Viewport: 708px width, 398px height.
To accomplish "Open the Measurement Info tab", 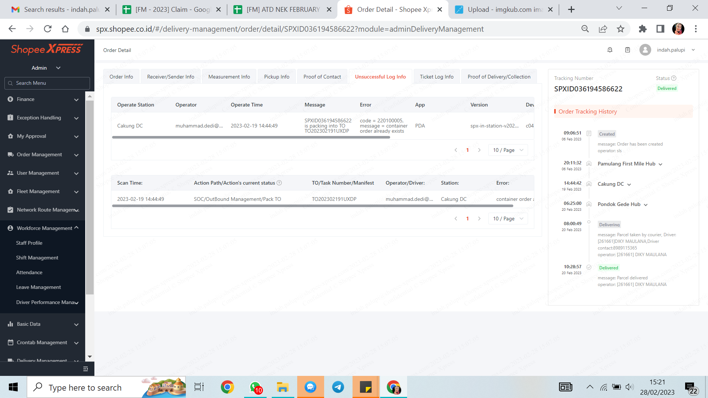I will 229,77.
